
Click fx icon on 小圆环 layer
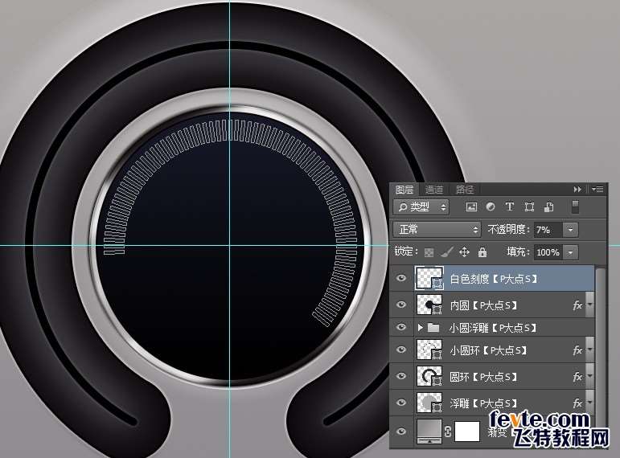click(x=577, y=350)
